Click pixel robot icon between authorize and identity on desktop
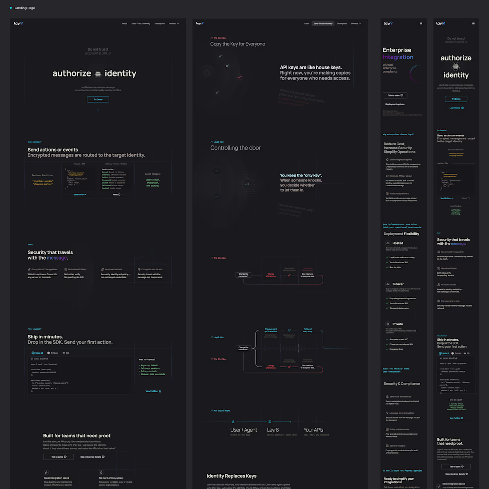This screenshot has height=489, width=489. pyautogui.click(x=98, y=74)
